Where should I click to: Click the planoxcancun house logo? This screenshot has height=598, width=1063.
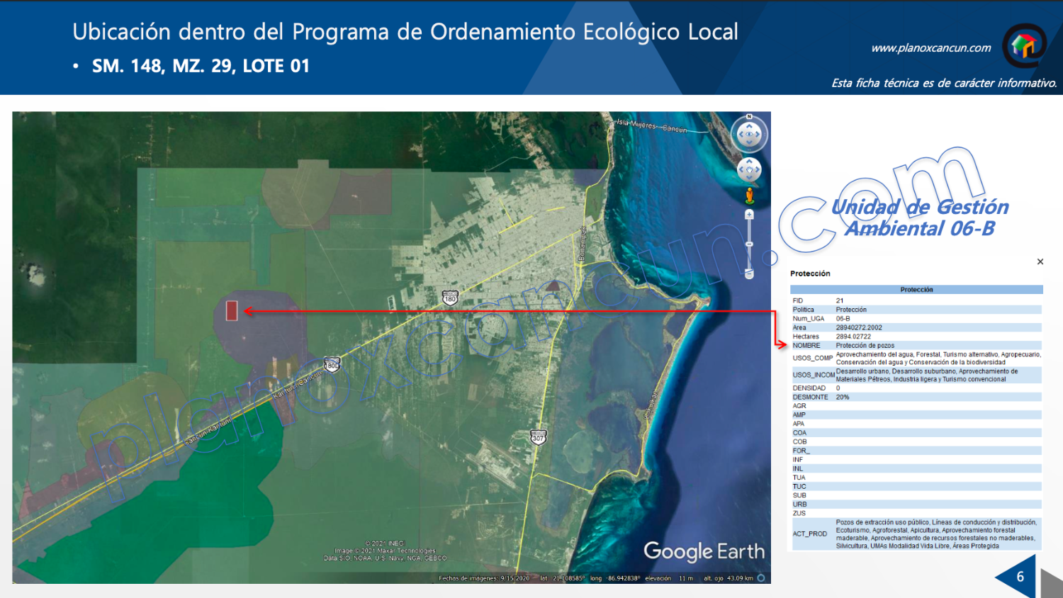(1023, 45)
